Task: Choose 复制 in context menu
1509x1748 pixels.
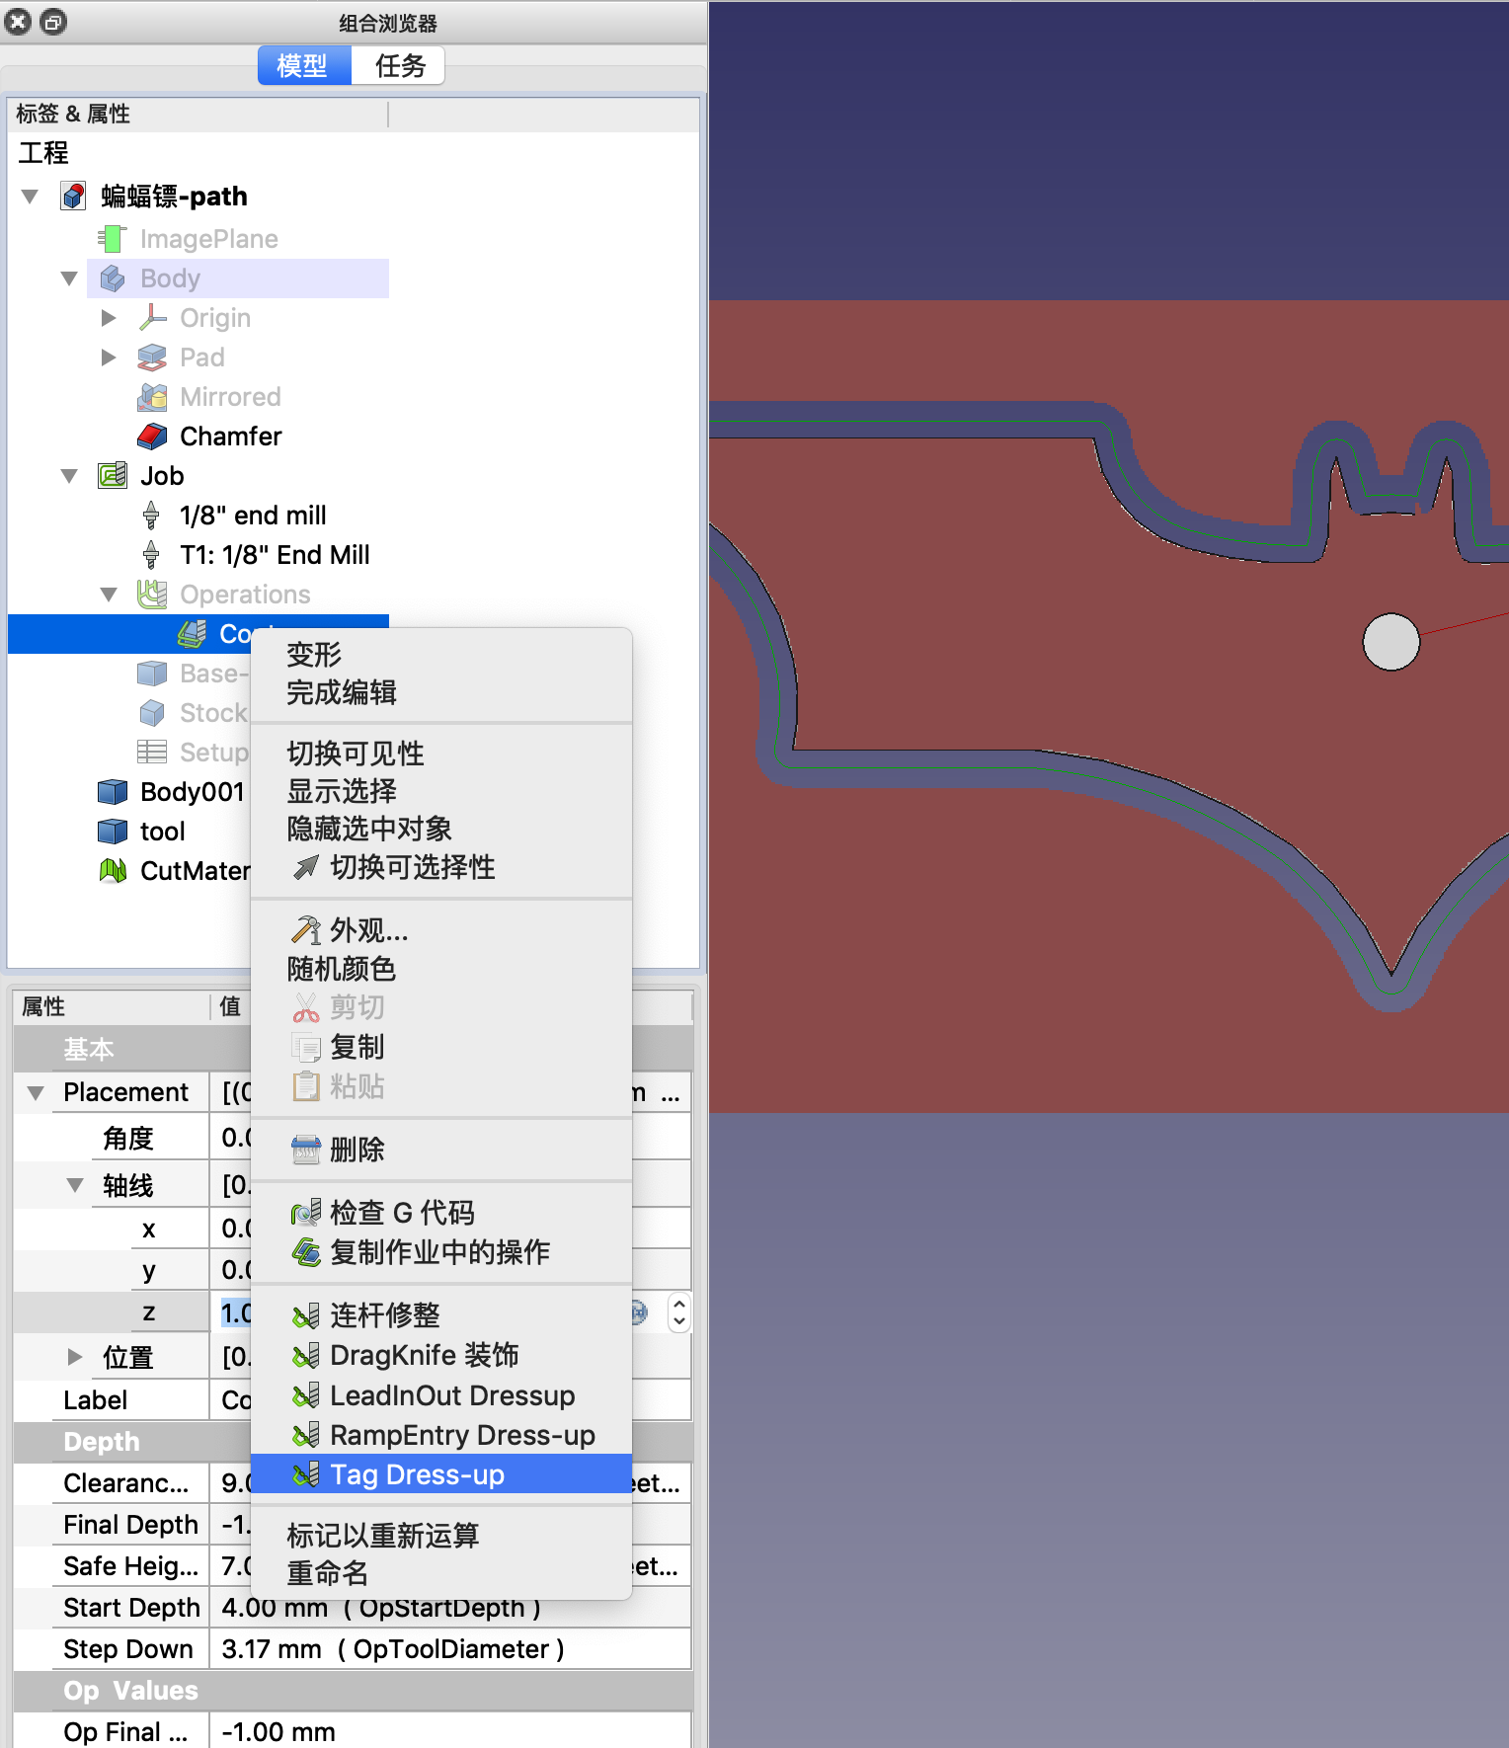Action: click(441, 1047)
